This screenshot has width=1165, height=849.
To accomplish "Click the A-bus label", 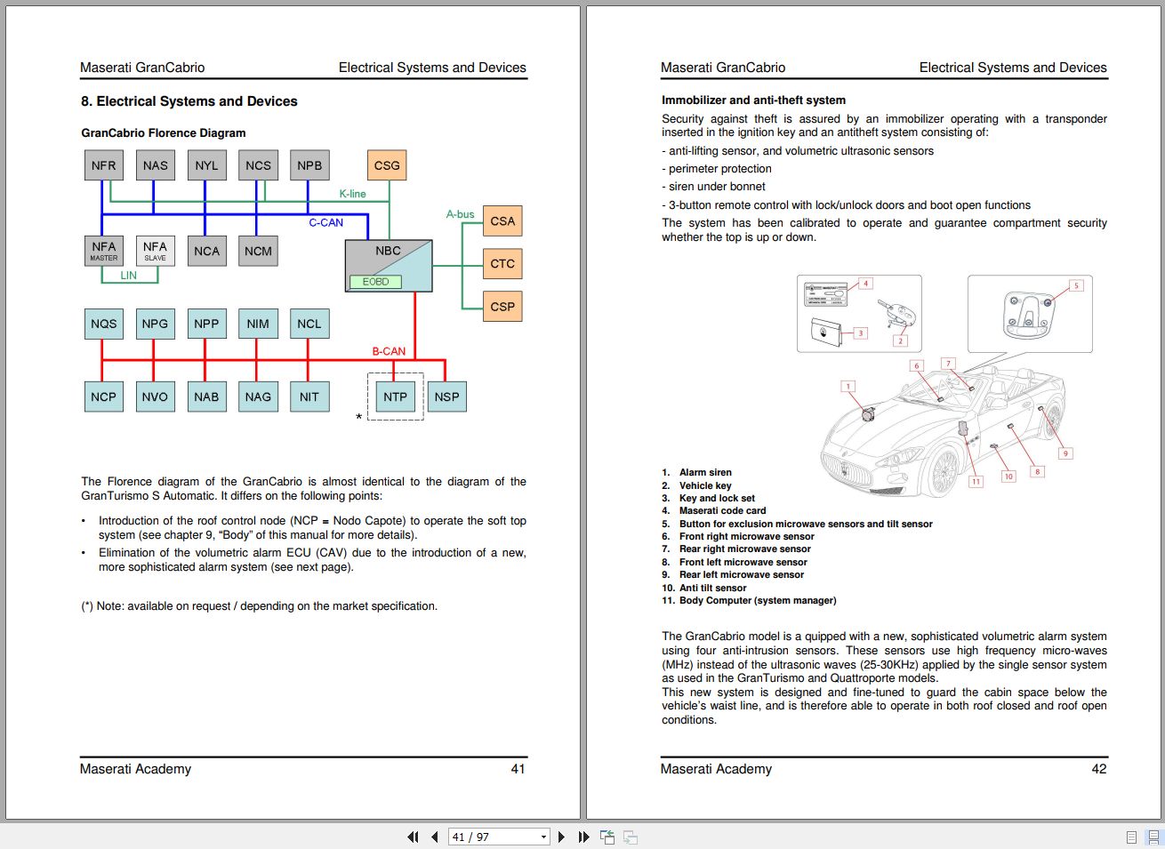I will tap(460, 214).
